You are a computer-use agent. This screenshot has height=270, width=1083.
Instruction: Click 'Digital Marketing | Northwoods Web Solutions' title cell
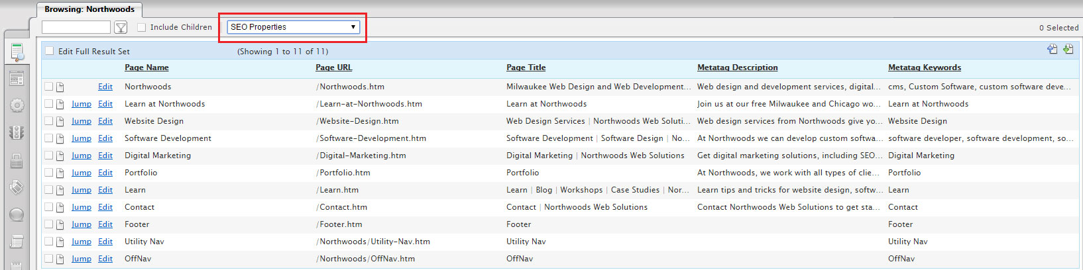click(x=595, y=156)
